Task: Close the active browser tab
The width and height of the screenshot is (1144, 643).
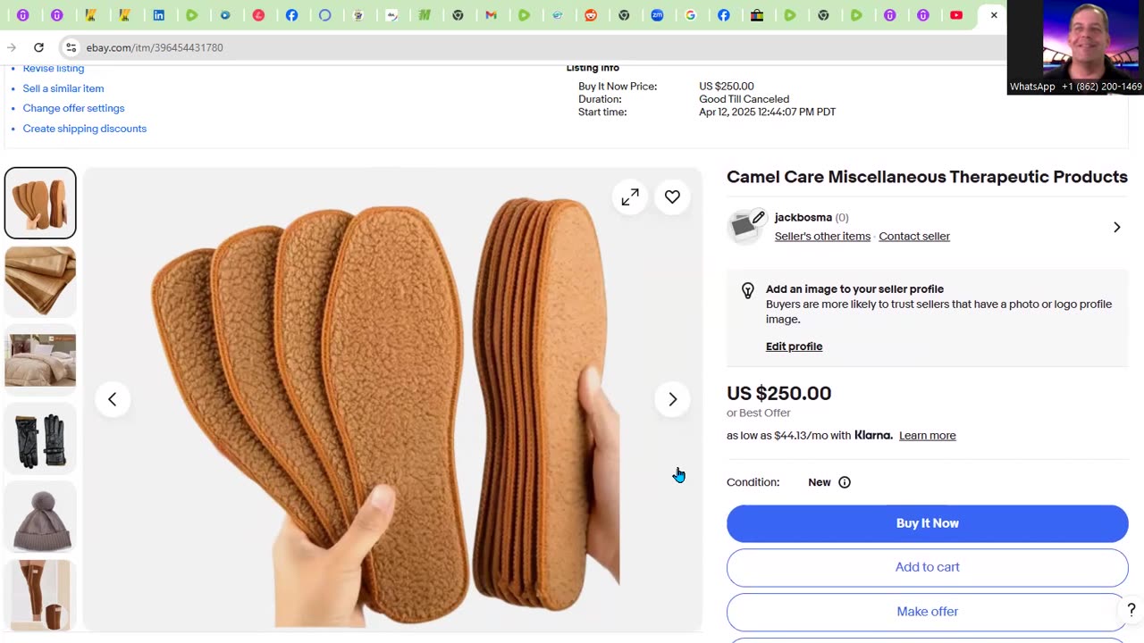Action: point(994,15)
